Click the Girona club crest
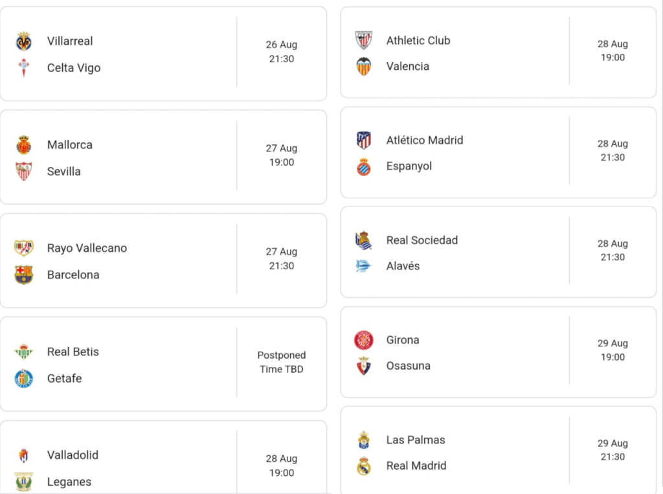The width and height of the screenshot is (663, 494). click(364, 340)
